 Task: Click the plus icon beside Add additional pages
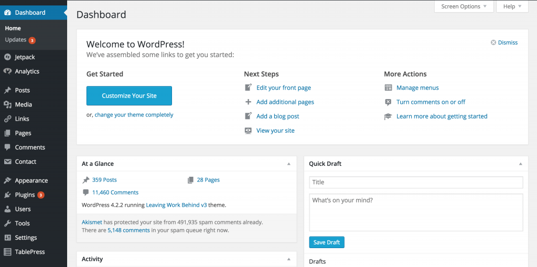[248, 102]
